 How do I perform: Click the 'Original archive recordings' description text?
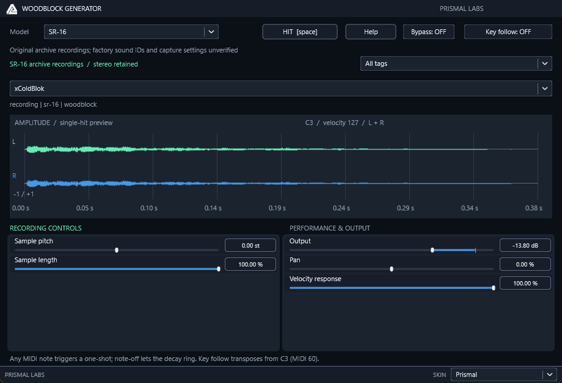click(x=123, y=50)
